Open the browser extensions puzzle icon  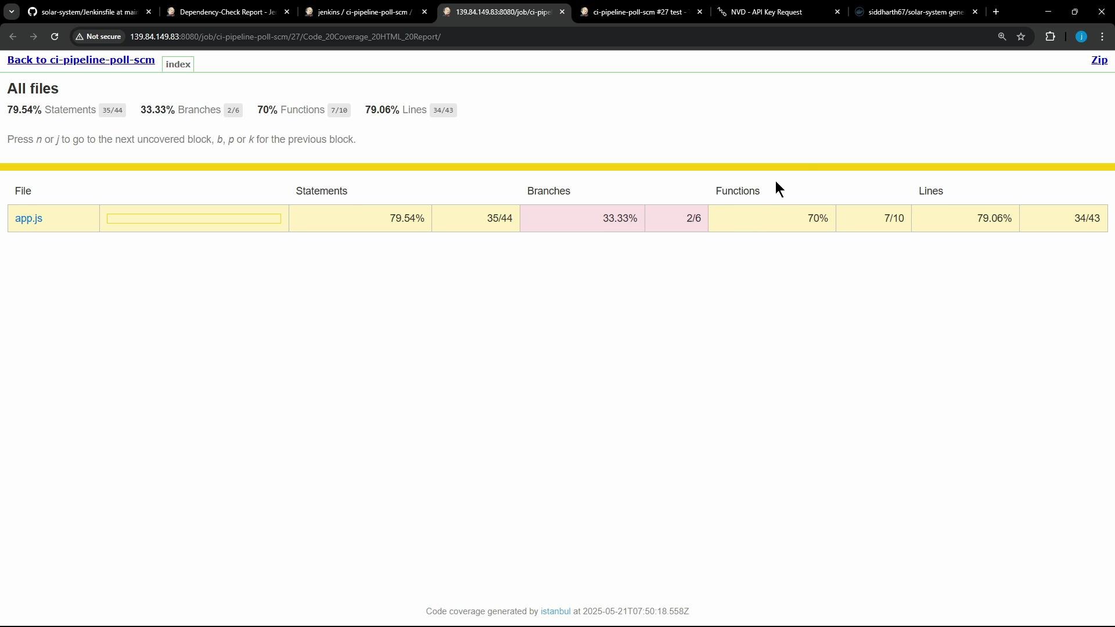tap(1050, 37)
